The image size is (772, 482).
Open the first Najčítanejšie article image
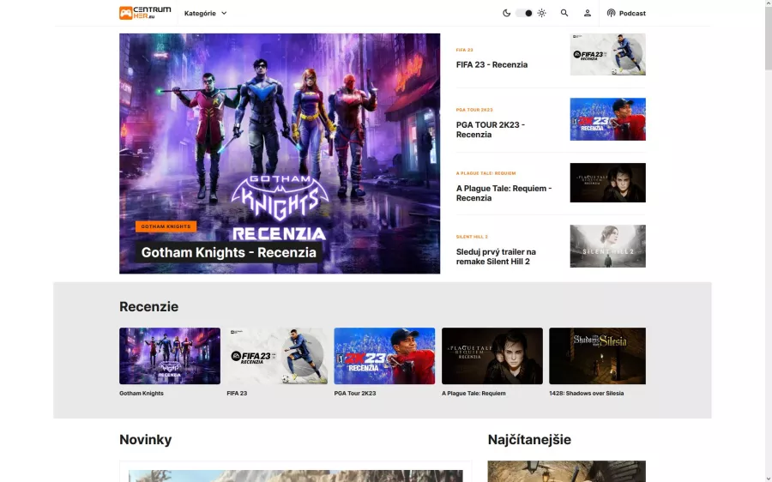567,471
